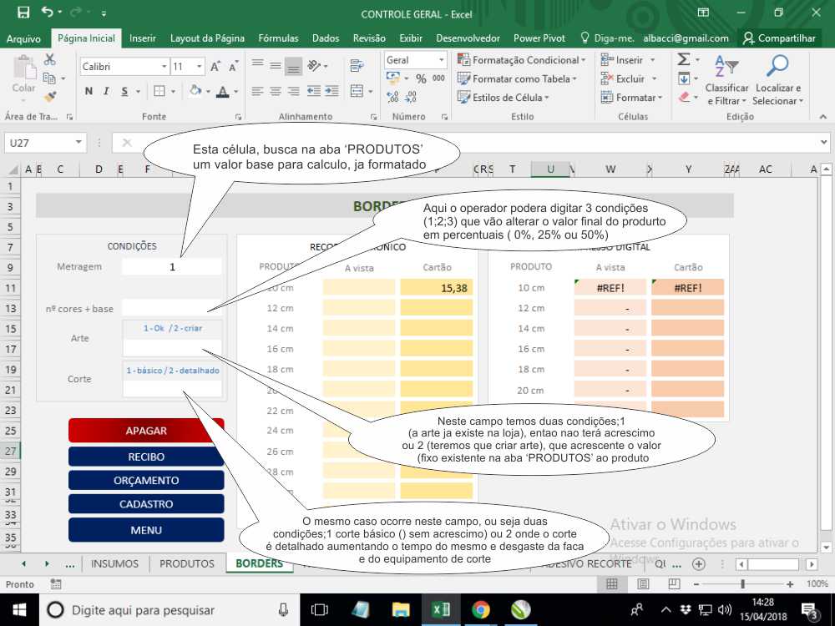
Task: Switch to the Dados tab
Action: pos(326,38)
